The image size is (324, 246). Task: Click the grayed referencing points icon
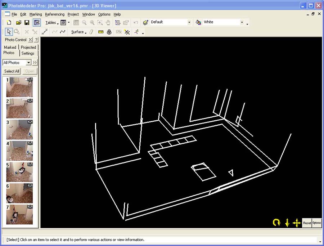(x=118, y=32)
